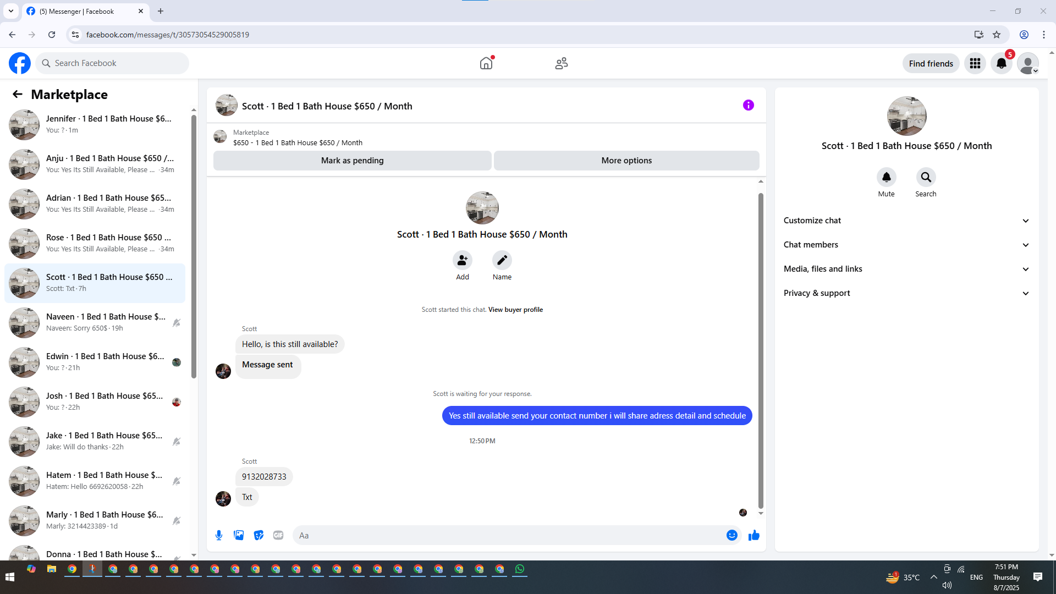Click the ENG language indicator in taskbar
This screenshot has width=1056, height=594.
[976, 577]
